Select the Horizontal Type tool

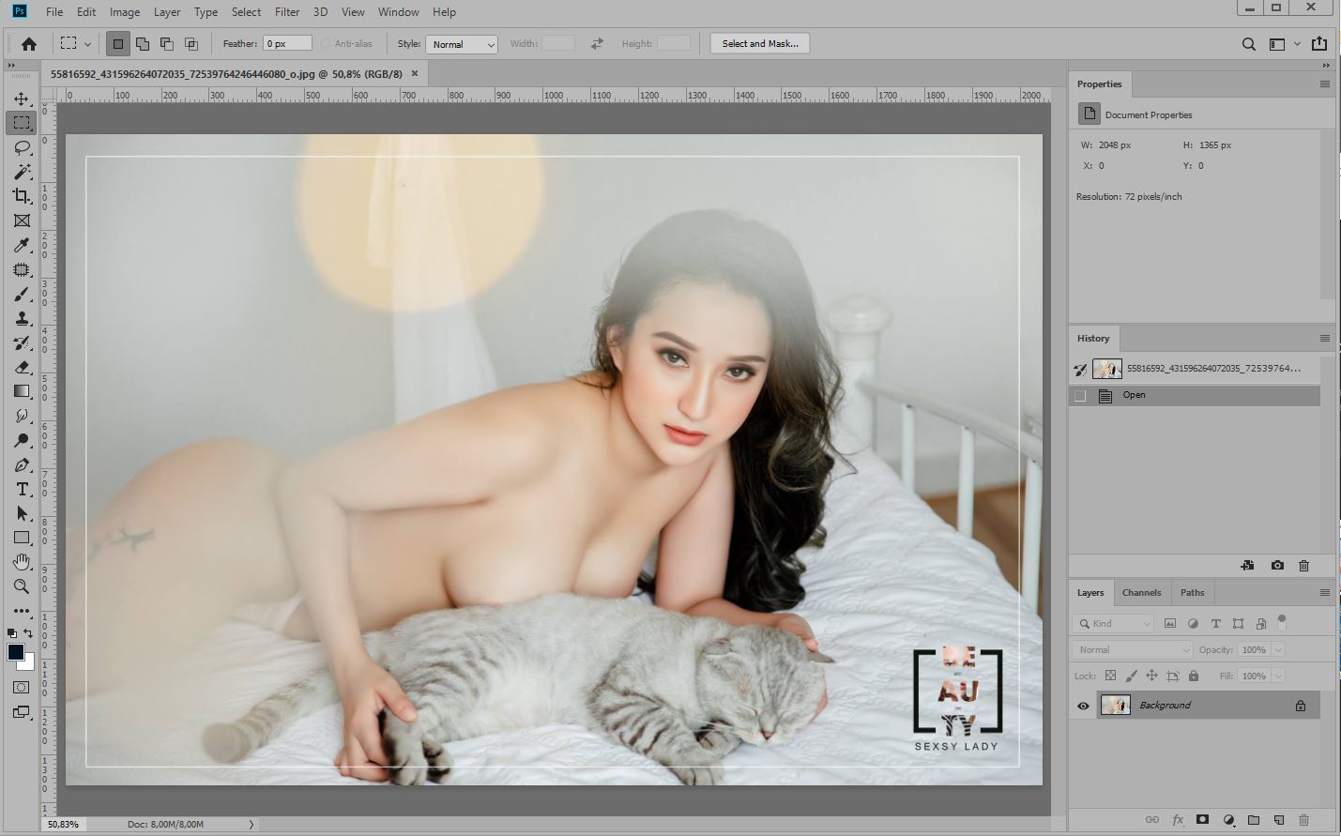point(22,489)
